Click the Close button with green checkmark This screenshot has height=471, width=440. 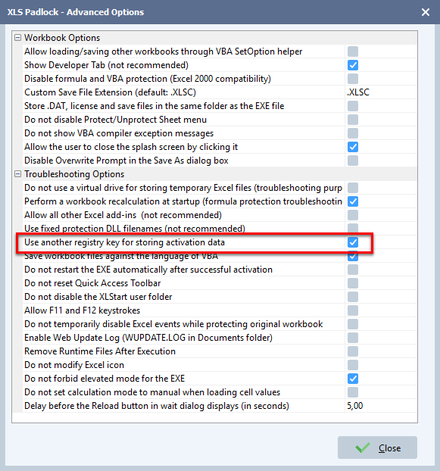(377, 448)
